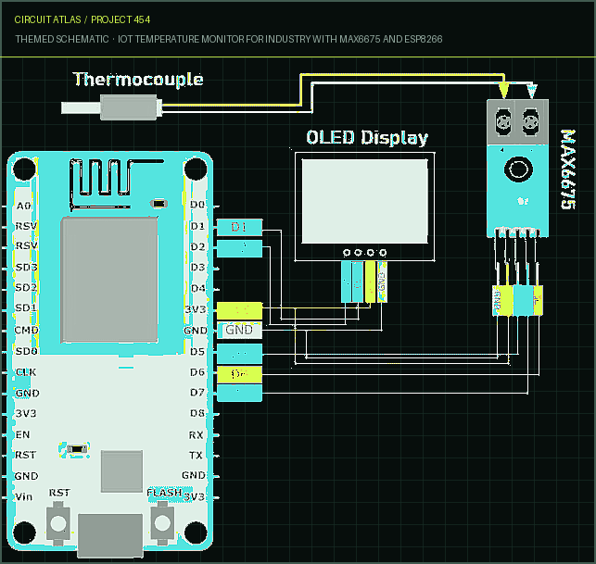
Task: Click the yellow thermocouple wire arrowhead
Action: pyautogui.click(x=503, y=92)
